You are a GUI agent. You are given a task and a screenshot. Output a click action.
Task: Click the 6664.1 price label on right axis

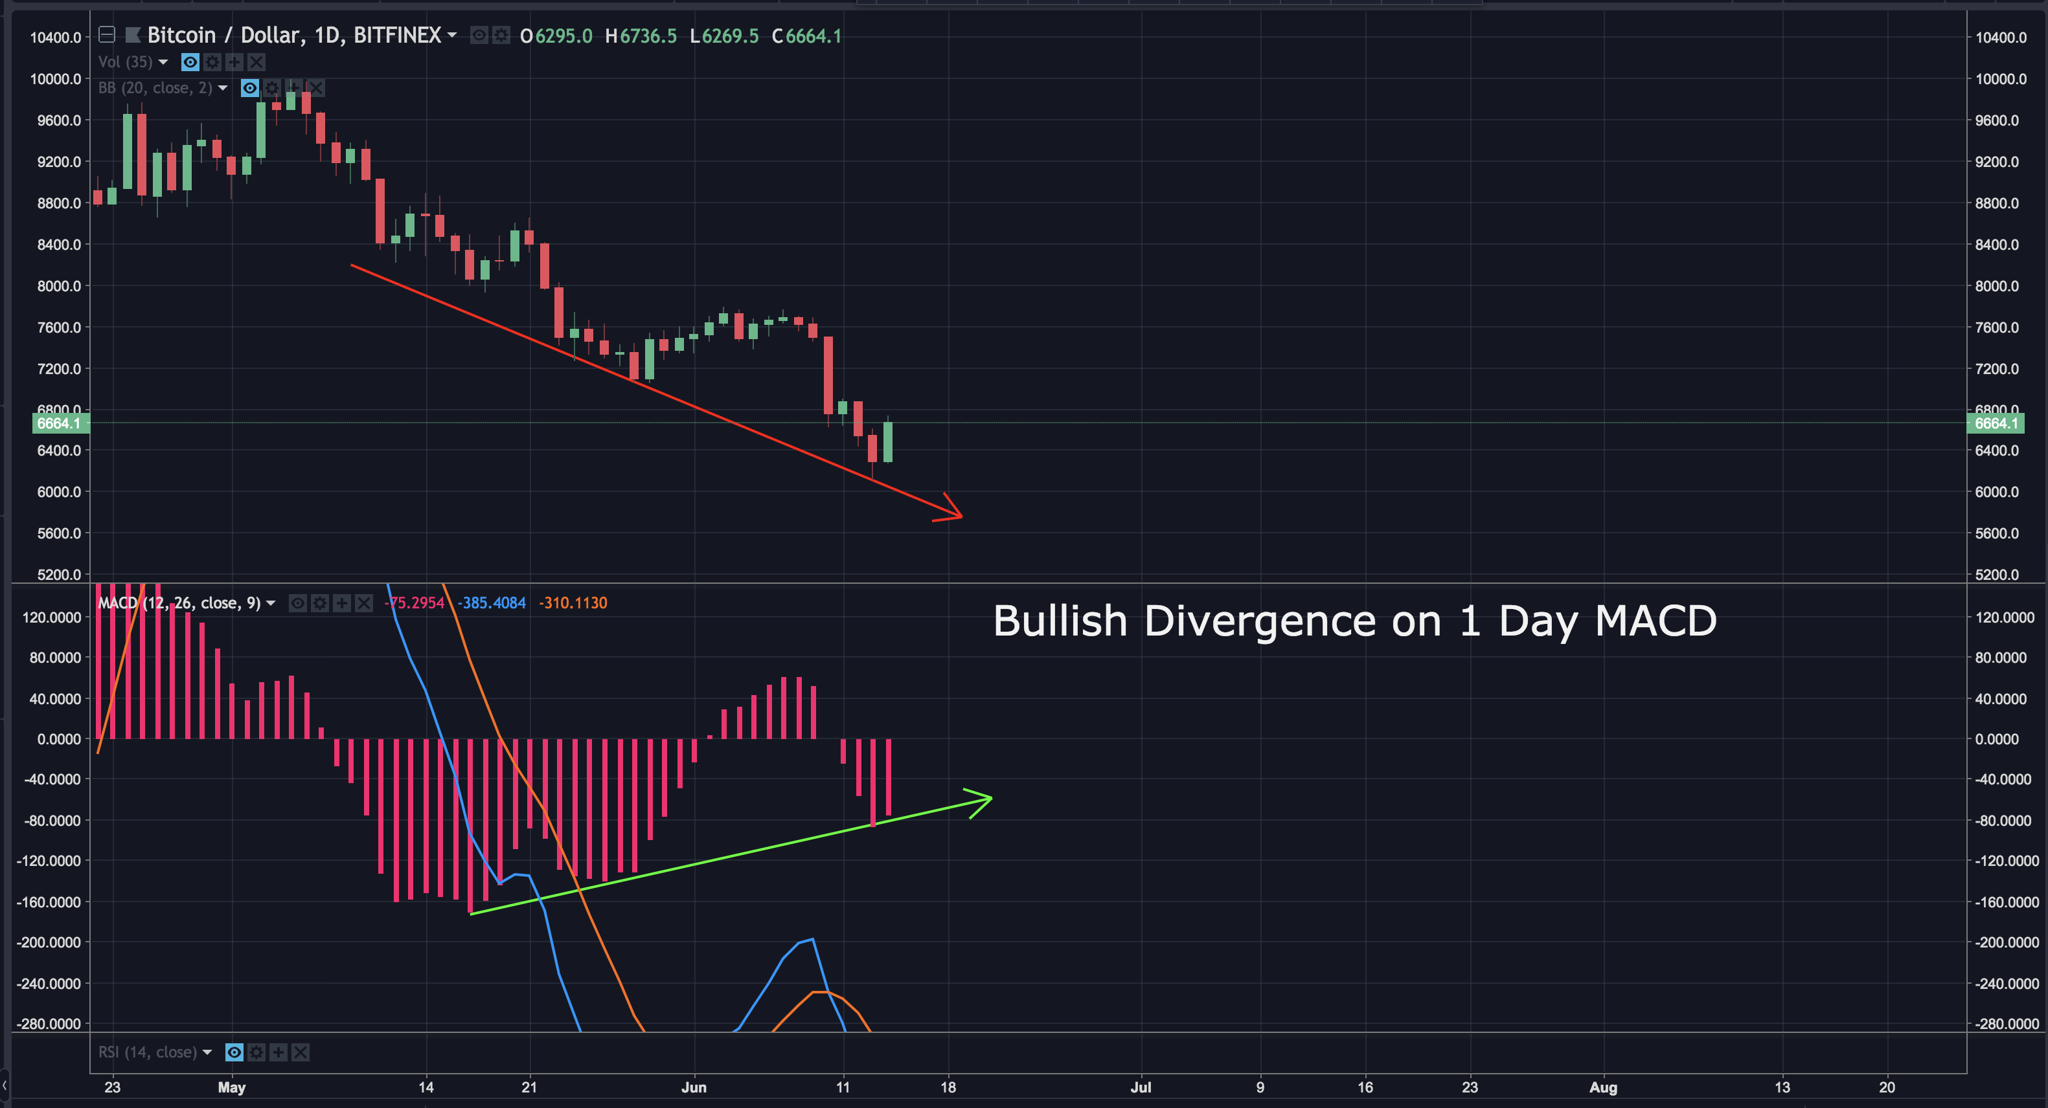click(x=1996, y=423)
